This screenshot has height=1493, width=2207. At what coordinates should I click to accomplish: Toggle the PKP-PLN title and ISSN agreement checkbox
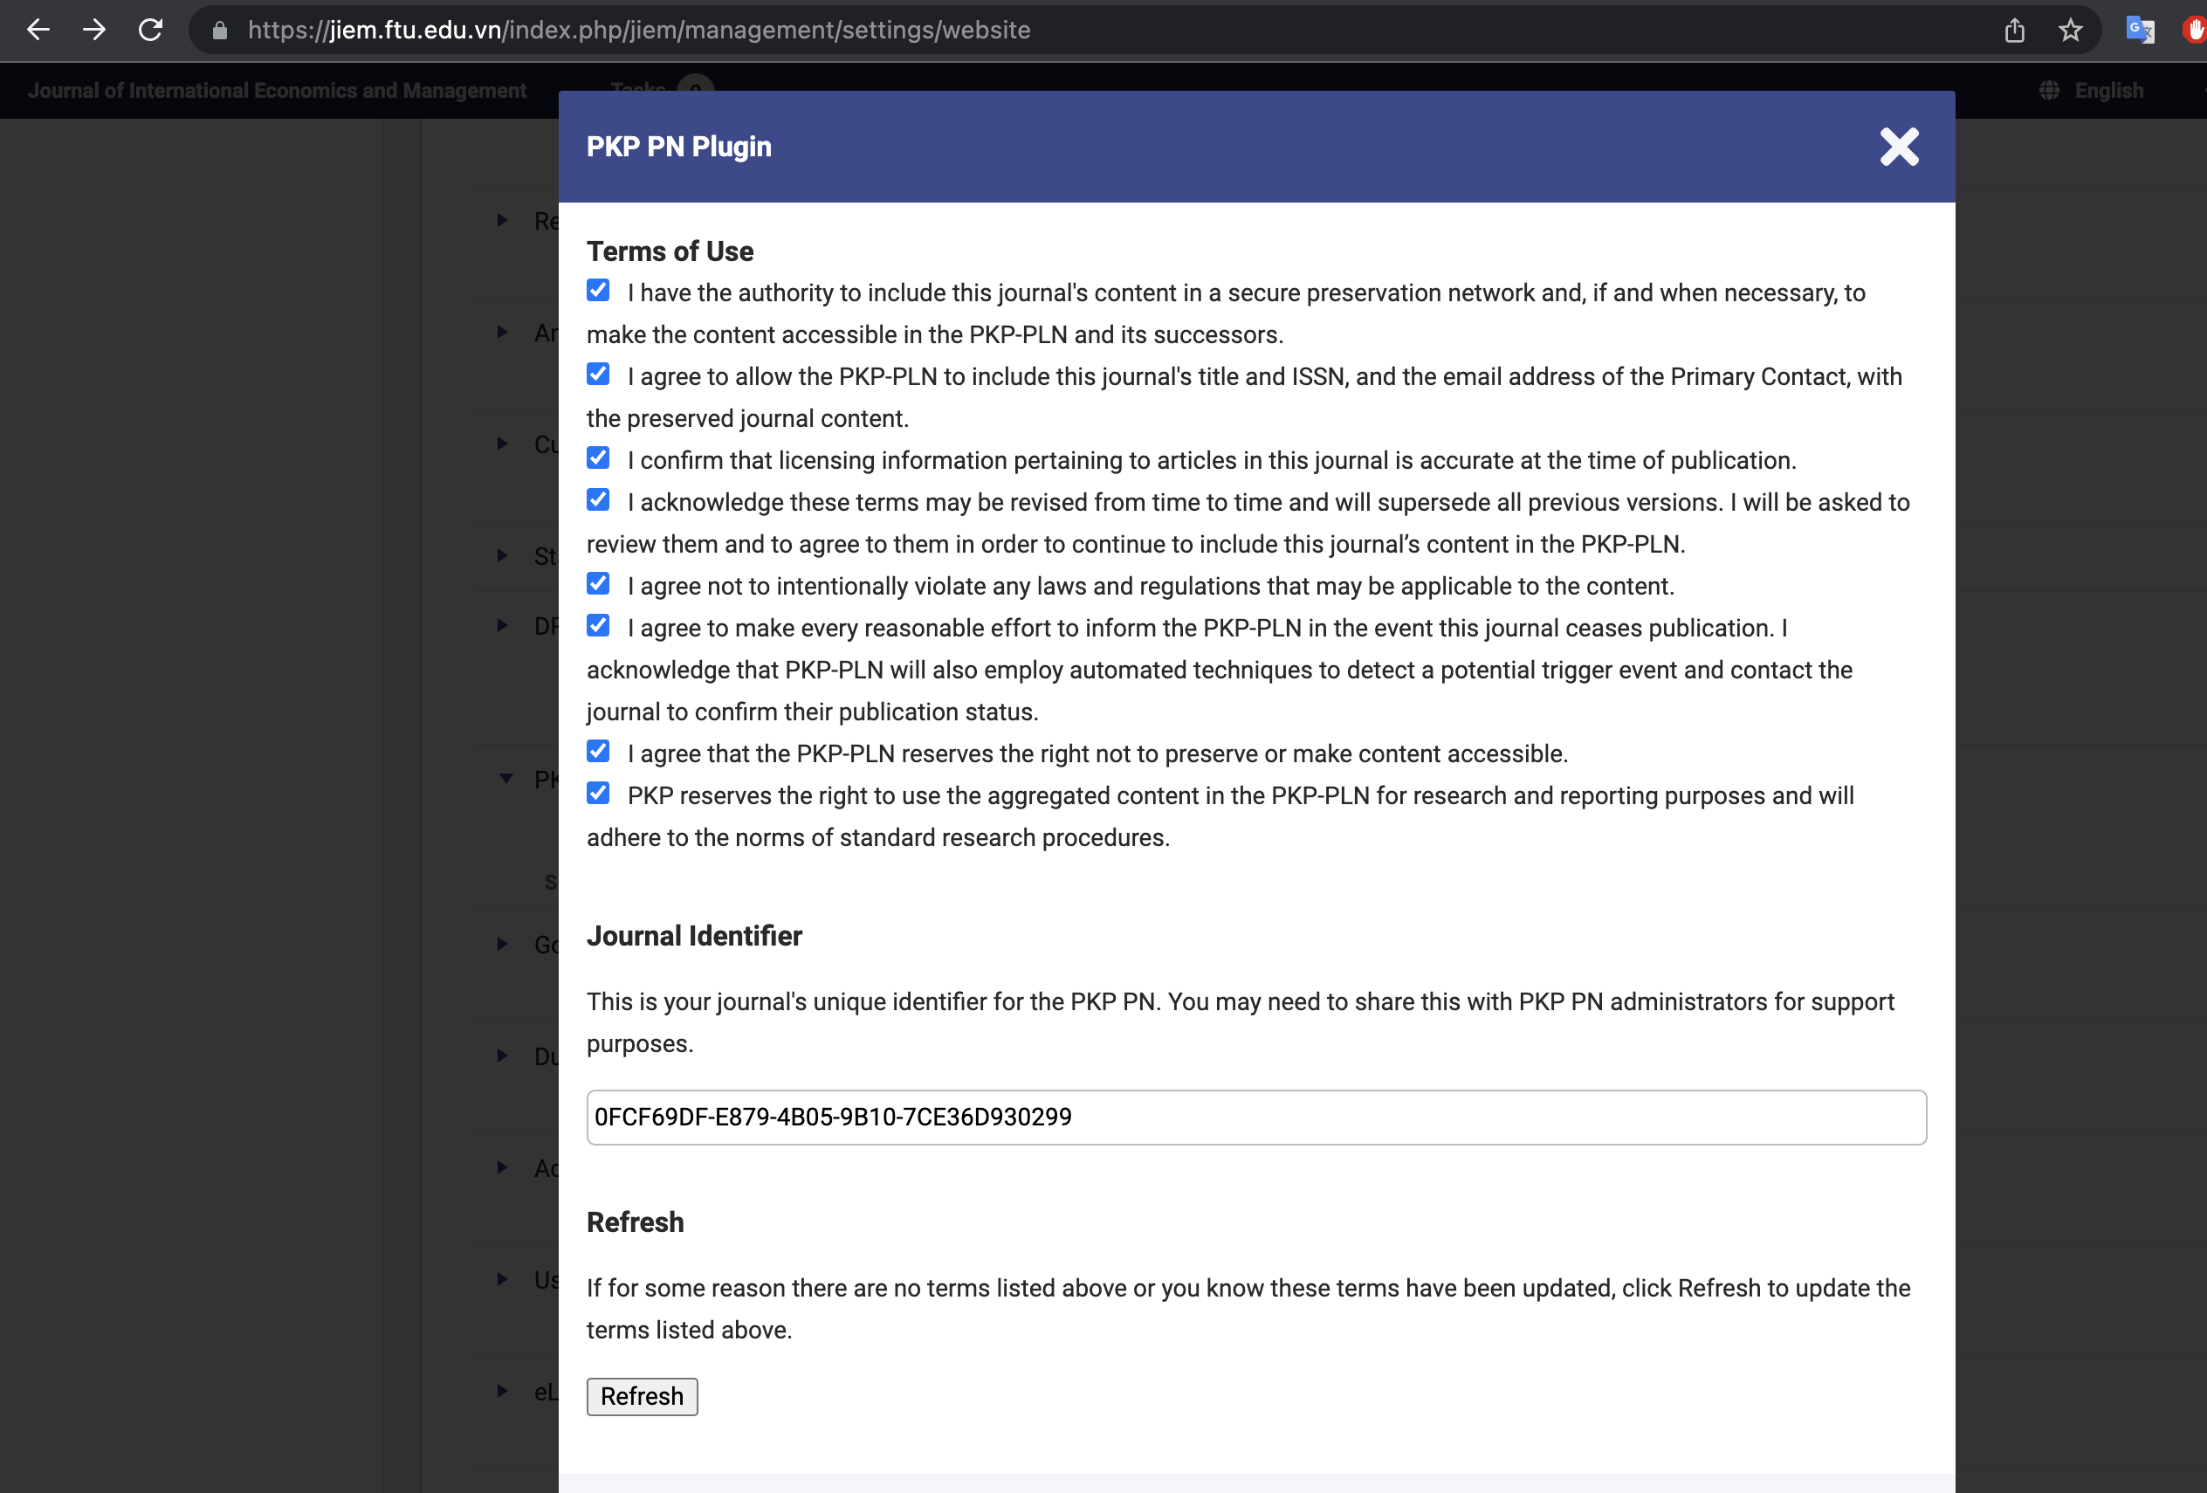600,374
